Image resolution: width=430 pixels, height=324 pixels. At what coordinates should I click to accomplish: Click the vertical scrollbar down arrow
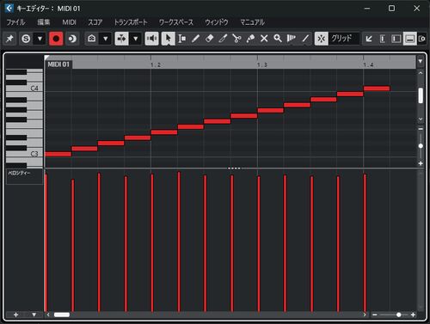pyautogui.click(x=421, y=119)
